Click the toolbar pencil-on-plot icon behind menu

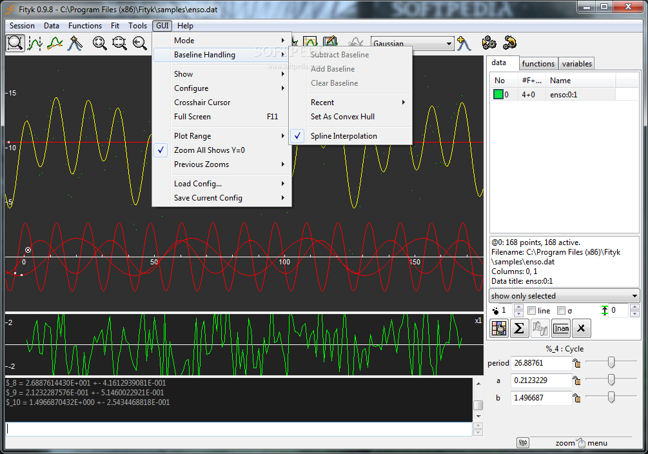tap(330, 41)
